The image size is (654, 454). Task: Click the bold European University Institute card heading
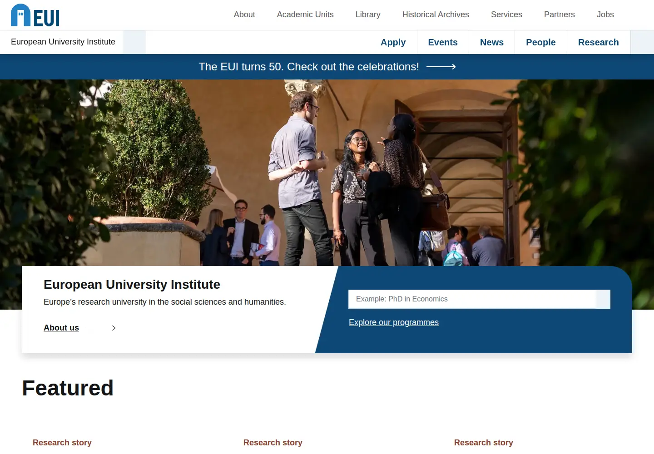[x=132, y=285]
